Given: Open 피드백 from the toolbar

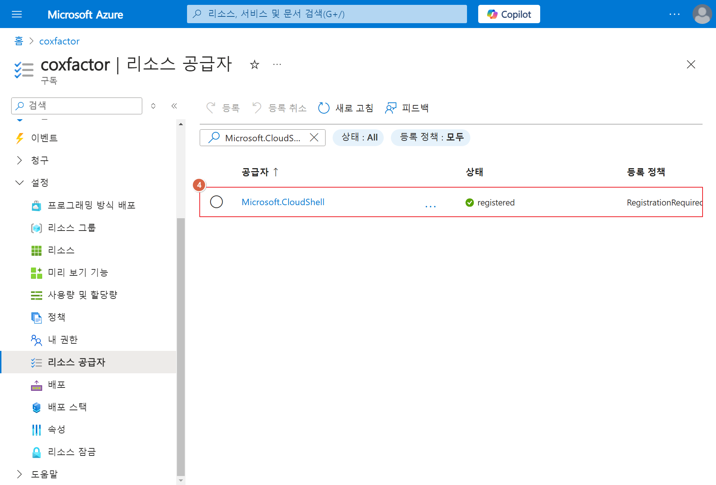Looking at the screenshot, I should pos(407,108).
